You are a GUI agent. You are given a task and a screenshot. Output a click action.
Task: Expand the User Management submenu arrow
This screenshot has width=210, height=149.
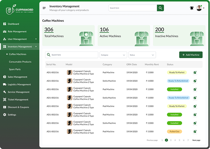click(x=36, y=39)
